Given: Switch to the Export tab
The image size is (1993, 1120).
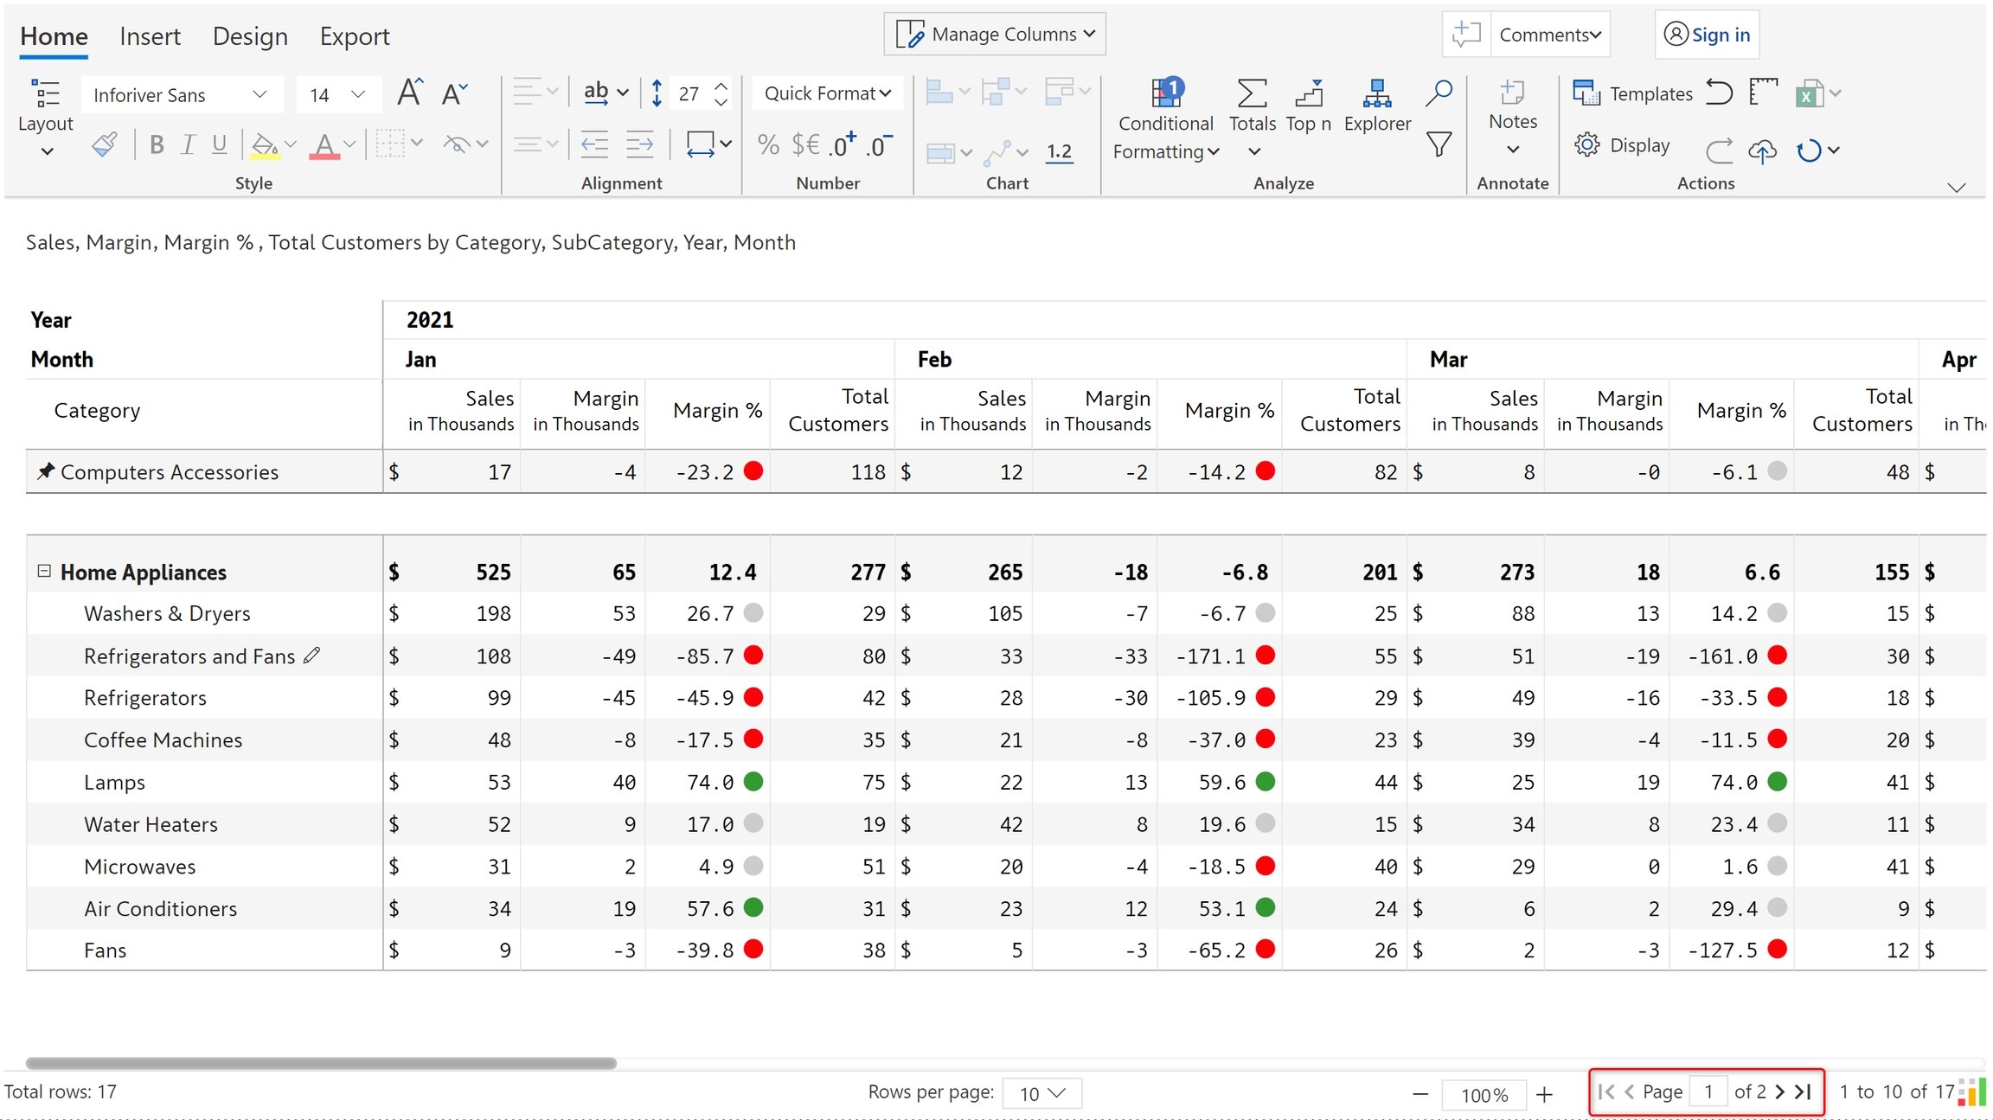Looking at the screenshot, I should coord(355,36).
